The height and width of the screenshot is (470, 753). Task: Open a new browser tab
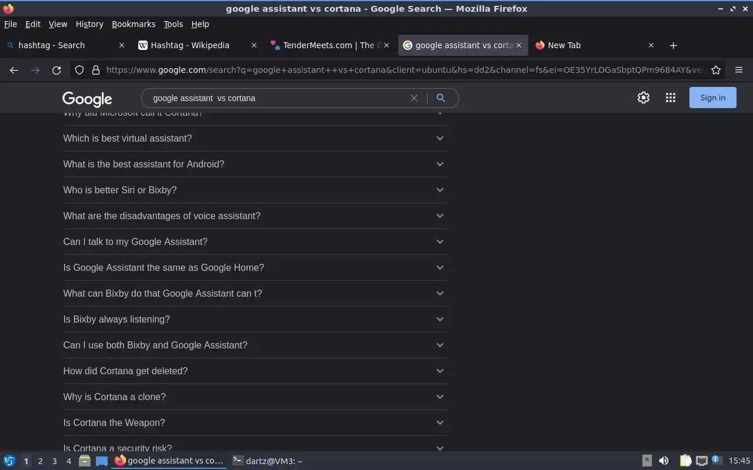coord(674,45)
